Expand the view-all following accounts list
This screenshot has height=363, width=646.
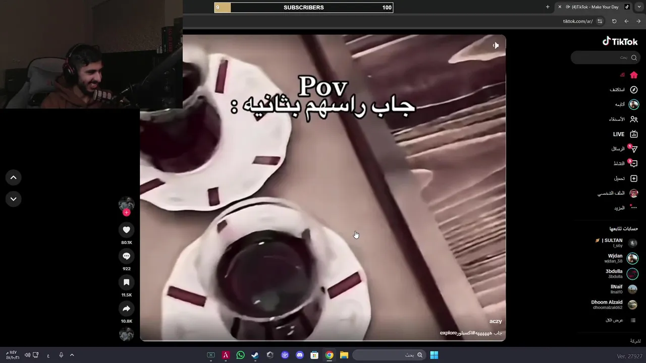pos(621,320)
